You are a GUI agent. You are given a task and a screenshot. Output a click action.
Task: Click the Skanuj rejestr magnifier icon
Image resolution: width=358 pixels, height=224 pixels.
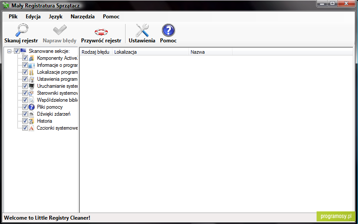tap(21, 30)
